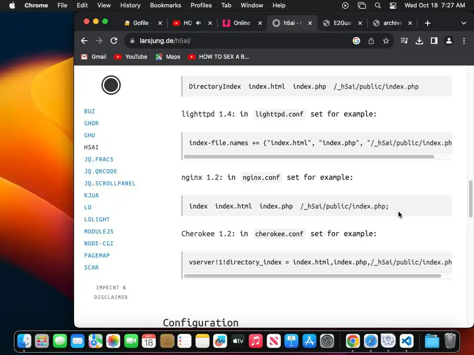Click the page vertical scrollbar thumb
This screenshot has width=474, height=355.
tap(470, 199)
